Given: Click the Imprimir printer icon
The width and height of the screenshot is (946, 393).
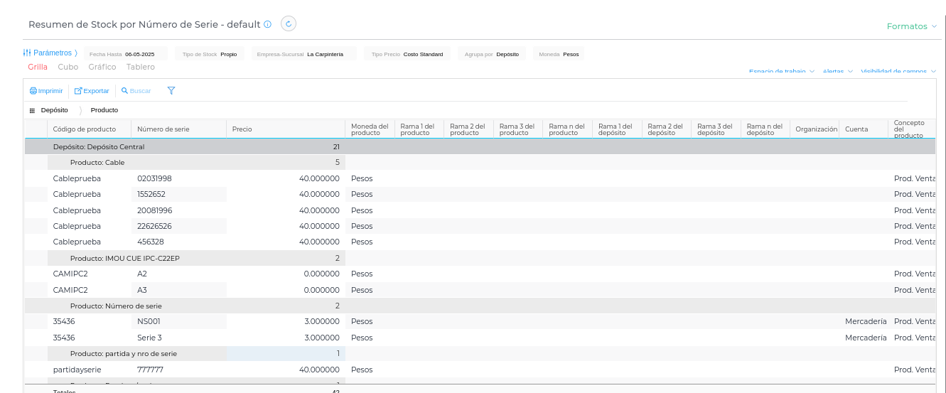Looking at the screenshot, I should [x=33, y=91].
